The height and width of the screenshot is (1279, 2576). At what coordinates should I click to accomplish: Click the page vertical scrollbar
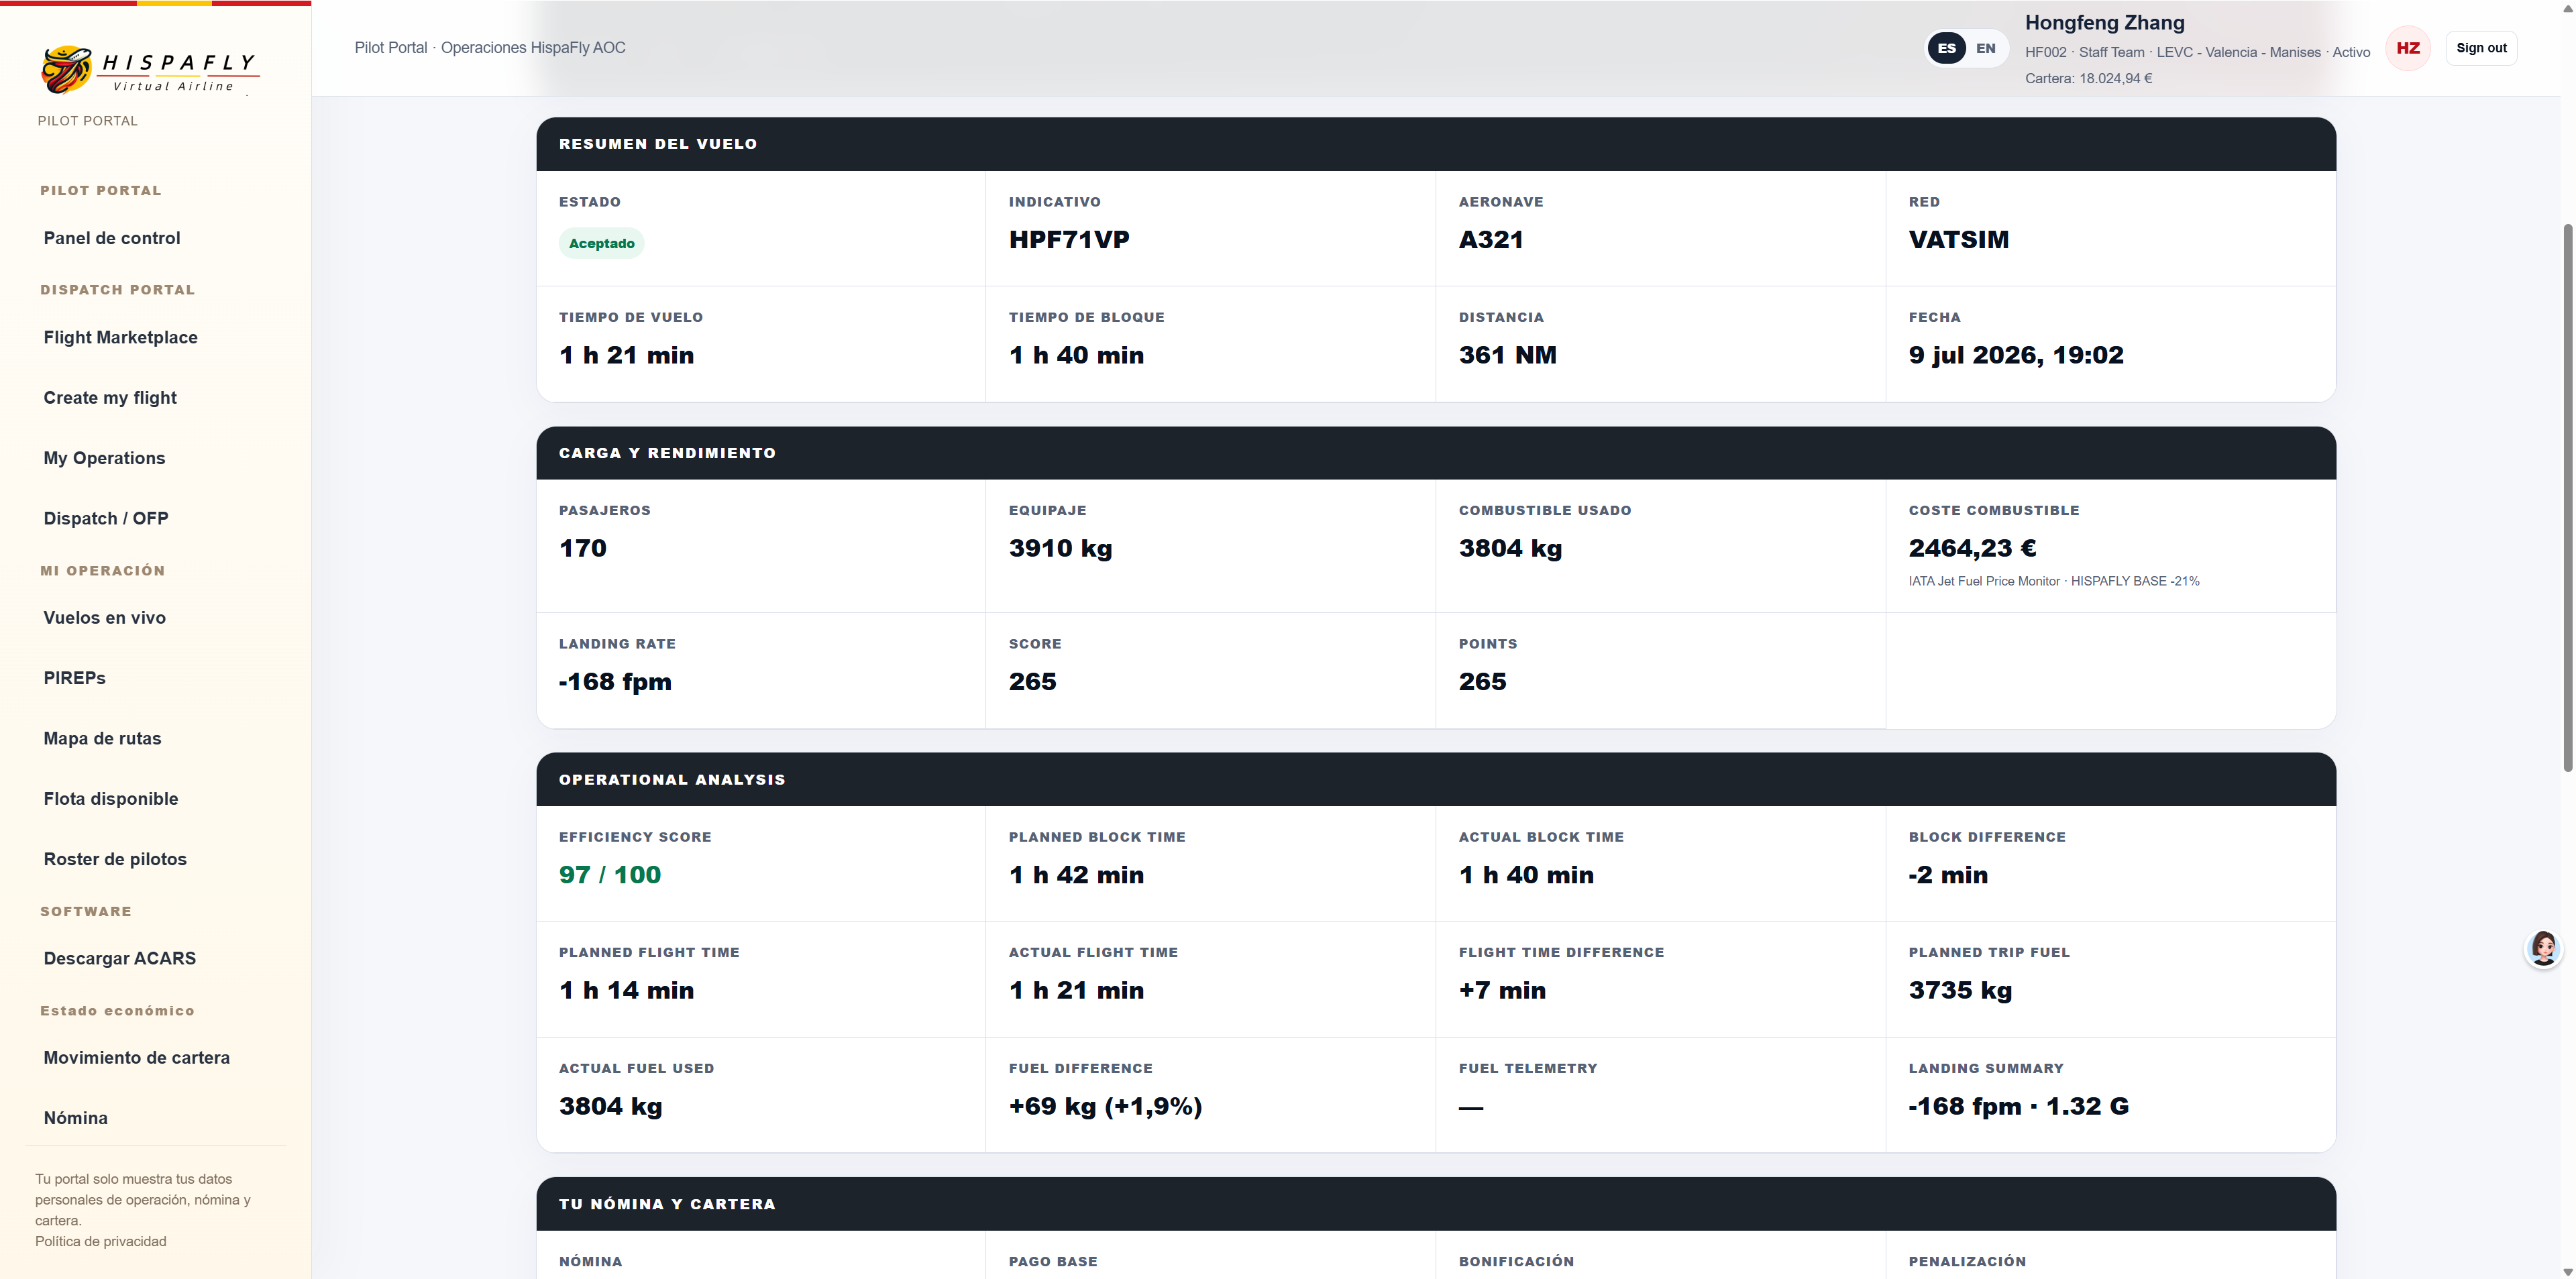click(2567, 497)
